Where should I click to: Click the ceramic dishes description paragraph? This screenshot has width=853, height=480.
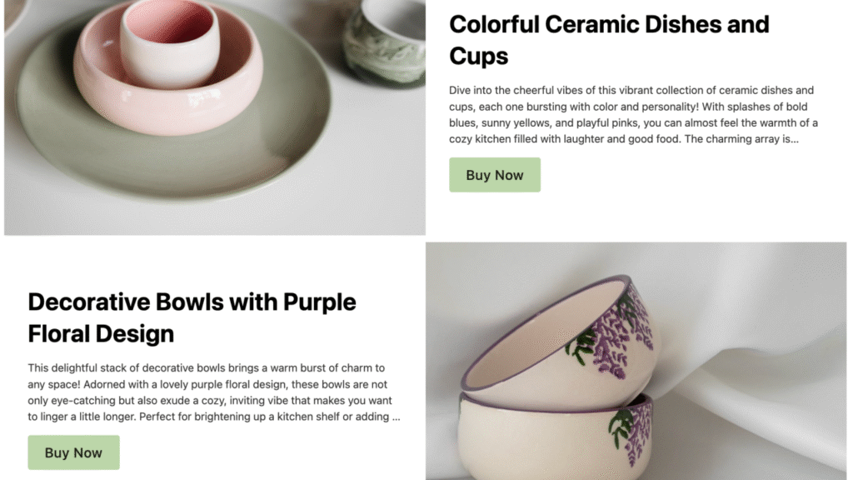click(633, 114)
